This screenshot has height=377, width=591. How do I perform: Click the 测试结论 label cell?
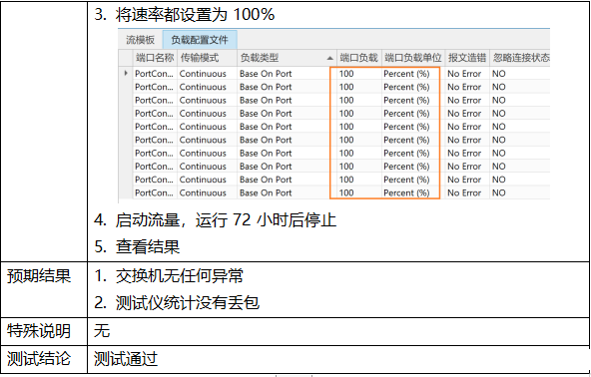coord(44,359)
